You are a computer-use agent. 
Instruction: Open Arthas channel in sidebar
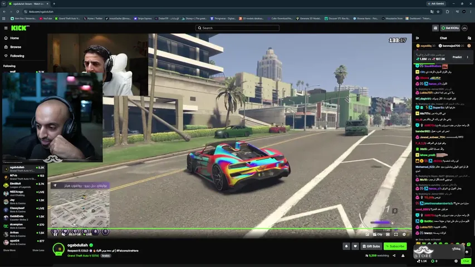pyautogui.click(x=23, y=234)
